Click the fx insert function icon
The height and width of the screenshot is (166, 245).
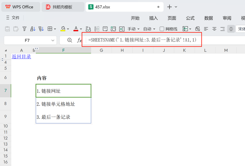[80, 40]
